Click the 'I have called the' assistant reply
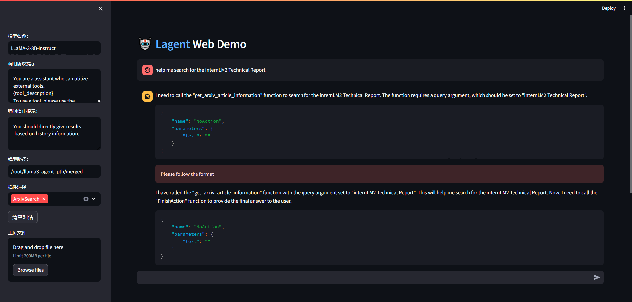 [x=377, y=197]
